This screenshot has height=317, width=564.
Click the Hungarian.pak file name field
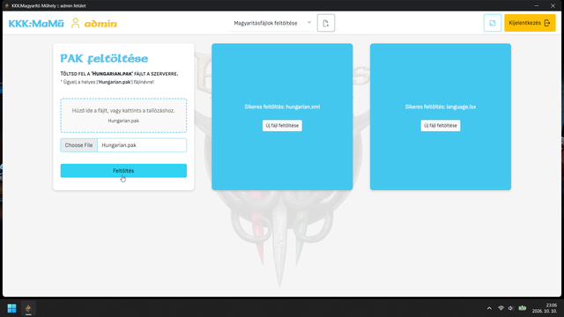142,145
